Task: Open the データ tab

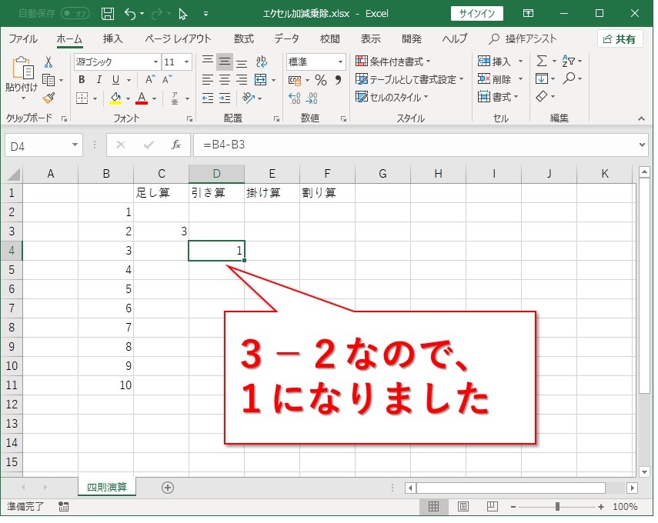Action: 286,39
